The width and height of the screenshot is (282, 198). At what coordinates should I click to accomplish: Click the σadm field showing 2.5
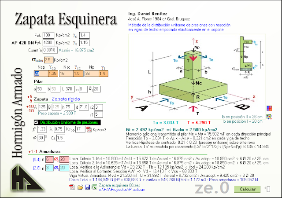(x=49, y=60)
